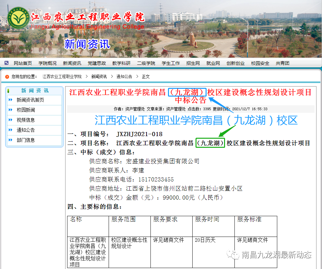Open the 新闻资讯 navigation menu item
The height and width of the screenshot is (269, 322).
coord(72,63)
